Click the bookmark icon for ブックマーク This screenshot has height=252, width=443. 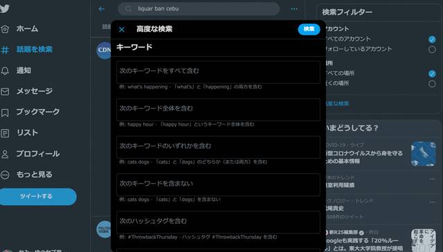pyautogui.click(x=5, y=113)
